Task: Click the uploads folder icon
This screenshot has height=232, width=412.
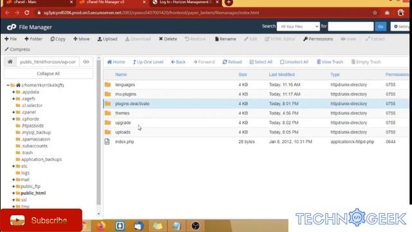Action: [x=108, y=131]
